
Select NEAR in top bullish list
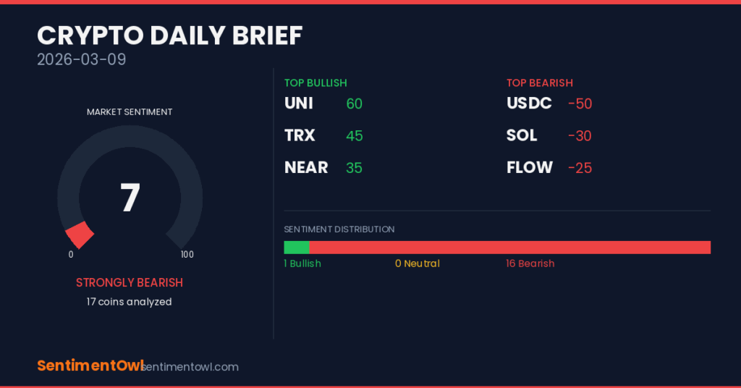tap(306, 167)
